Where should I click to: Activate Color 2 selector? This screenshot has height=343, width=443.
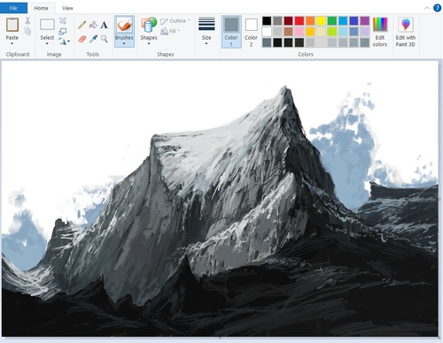click(x=251, y=32)
